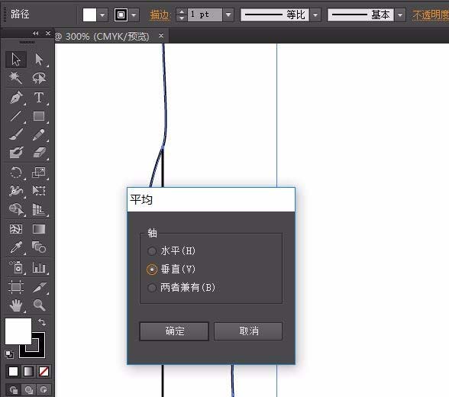
Task: Open the 基本 brush definition dropdown
Action: pyautogui.click(x=400, y=15)
